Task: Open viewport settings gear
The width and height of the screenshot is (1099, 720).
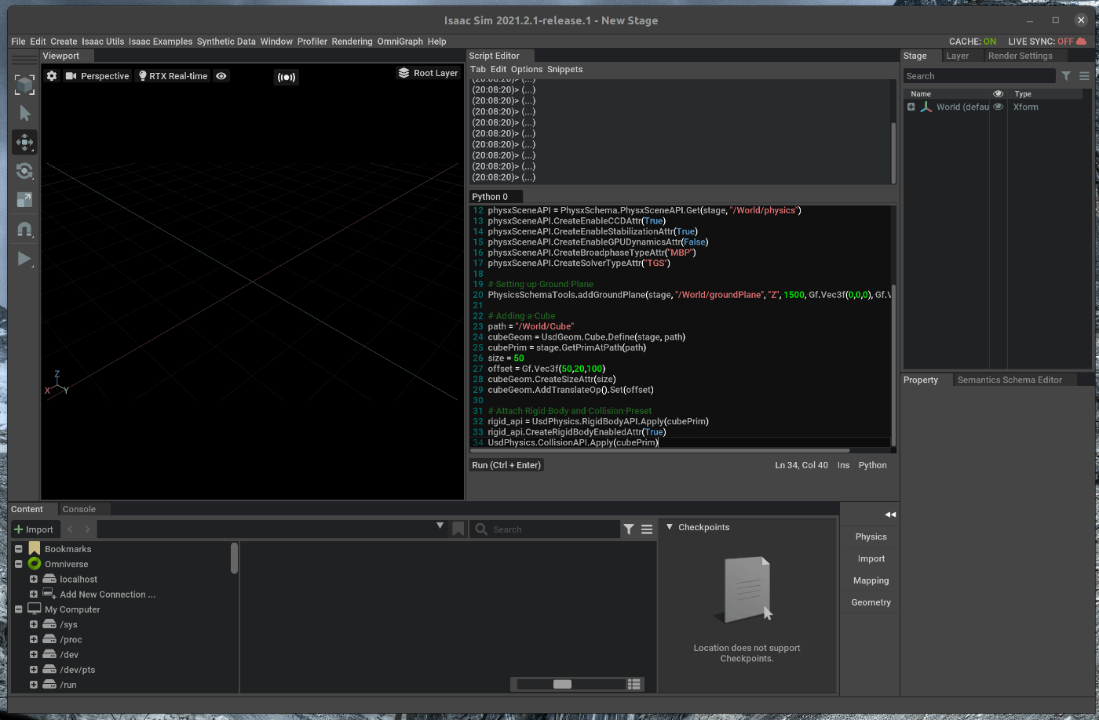Action: point(52,76)
